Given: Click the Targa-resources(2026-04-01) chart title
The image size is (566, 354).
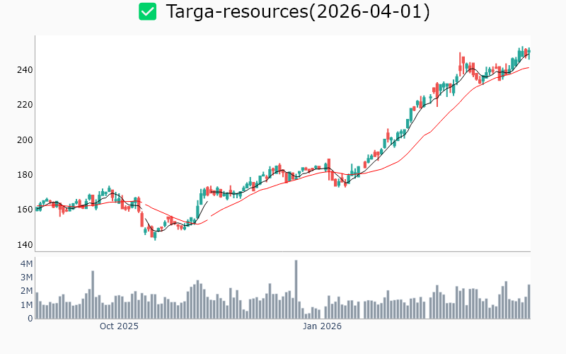Looking at the screenshot, I should tap(297, 11).
